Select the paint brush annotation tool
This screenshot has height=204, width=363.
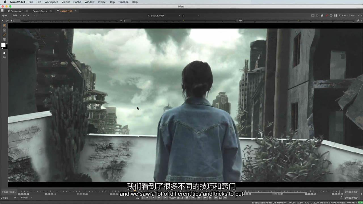pos(4,35)
